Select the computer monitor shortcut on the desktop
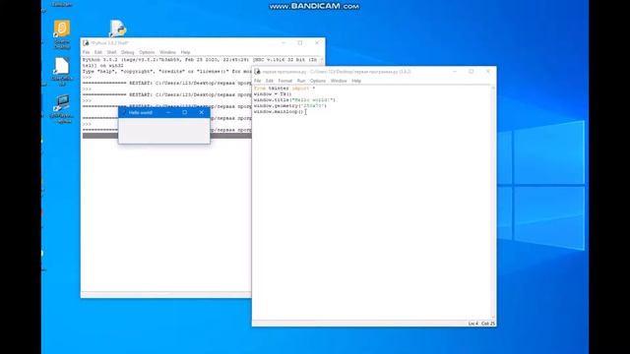 61,103
